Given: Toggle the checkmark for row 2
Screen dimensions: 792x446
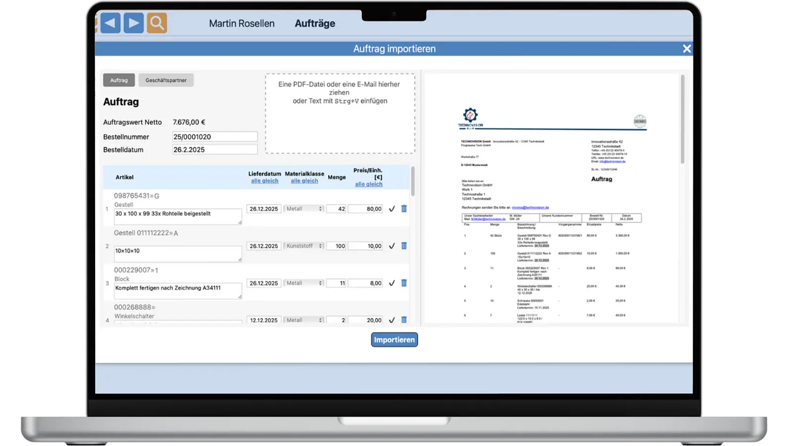Looking at the screenshot, I should click(x=392, y=246).
